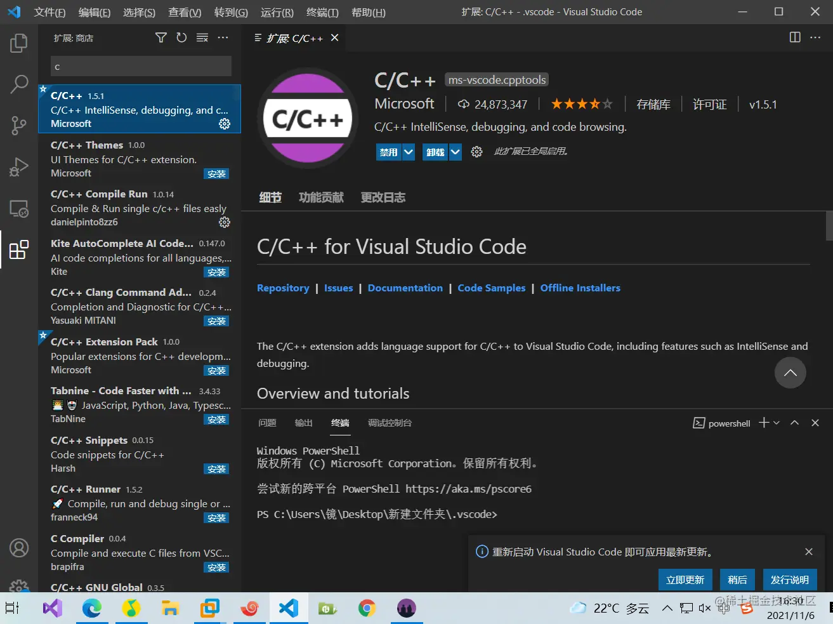Switch to the 细节 details tab
This screenshot has width=833, height=624.
270,197
